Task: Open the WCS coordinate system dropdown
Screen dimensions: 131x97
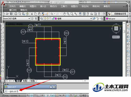Action: coord(116,37)
